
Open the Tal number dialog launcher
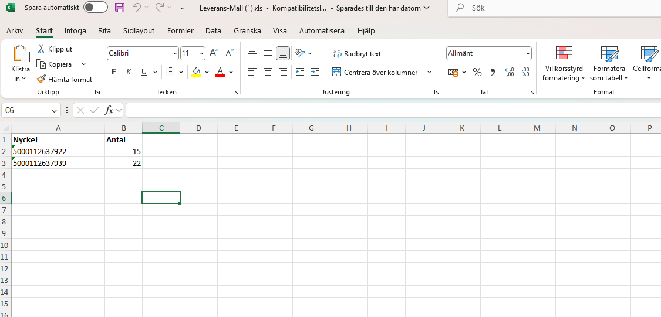(532, 92)
